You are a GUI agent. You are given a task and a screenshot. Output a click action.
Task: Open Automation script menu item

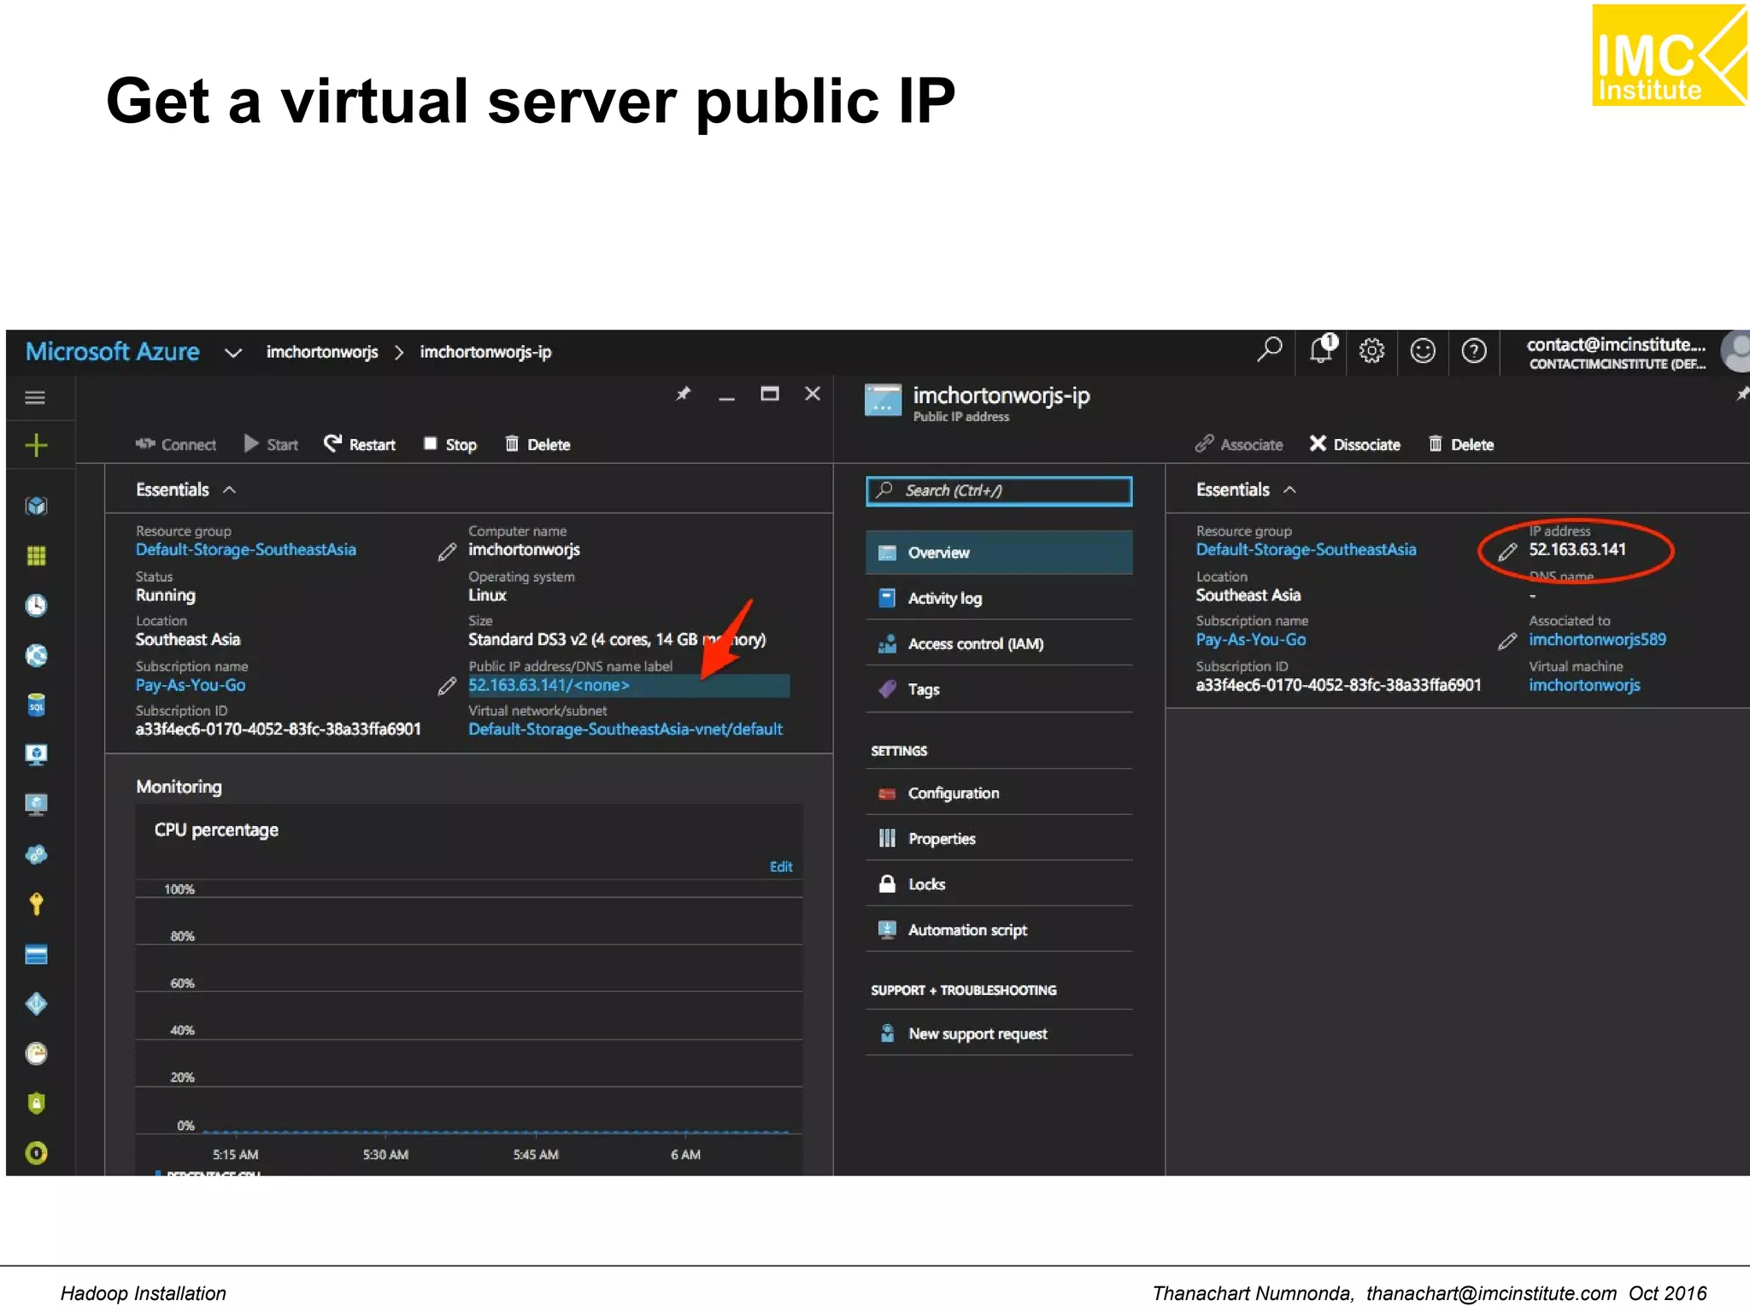coord(999,930)
